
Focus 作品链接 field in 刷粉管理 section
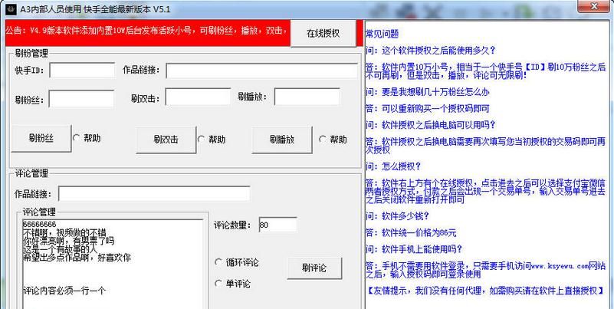pyautogui.click(x=261, y=71)
